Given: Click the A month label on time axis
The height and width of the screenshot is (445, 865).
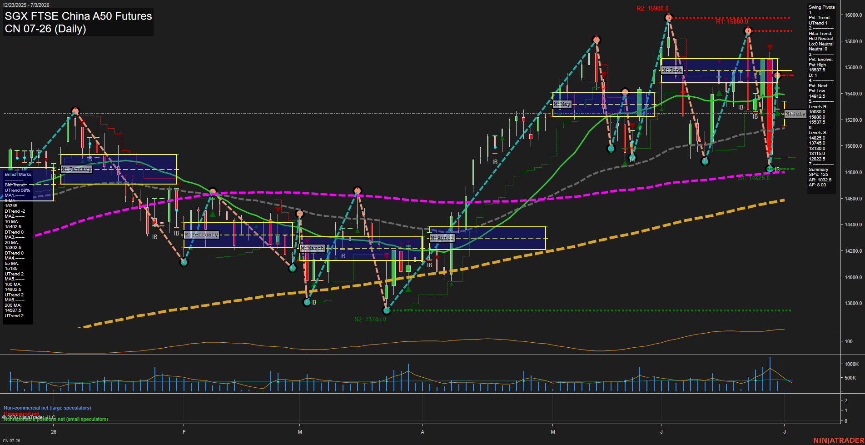Looking at the screenshot, I should point(423,432).
